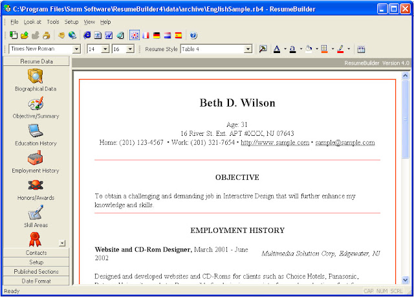Viewport: 414px width, 297px height.
Task: Expand the border grid dropdown arrow
Action: coord(332,49)
